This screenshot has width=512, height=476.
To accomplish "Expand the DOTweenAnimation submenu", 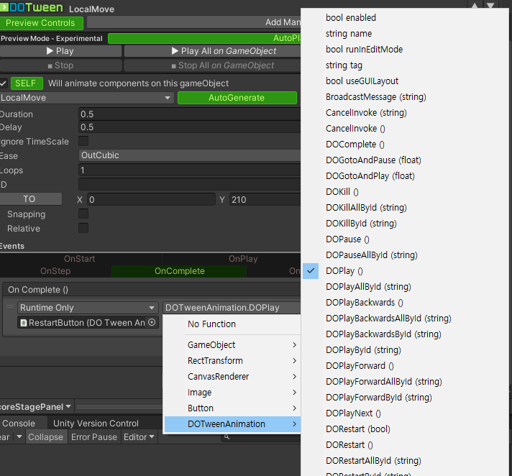I will (x=232, y=424).
